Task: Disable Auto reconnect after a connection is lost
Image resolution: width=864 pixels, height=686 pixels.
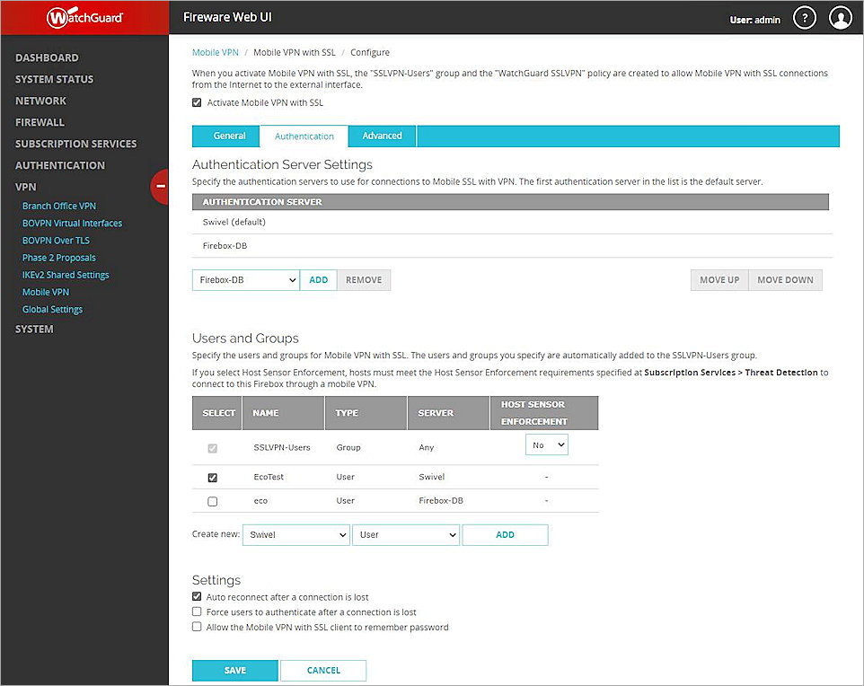Action: (x=196, y=595)
